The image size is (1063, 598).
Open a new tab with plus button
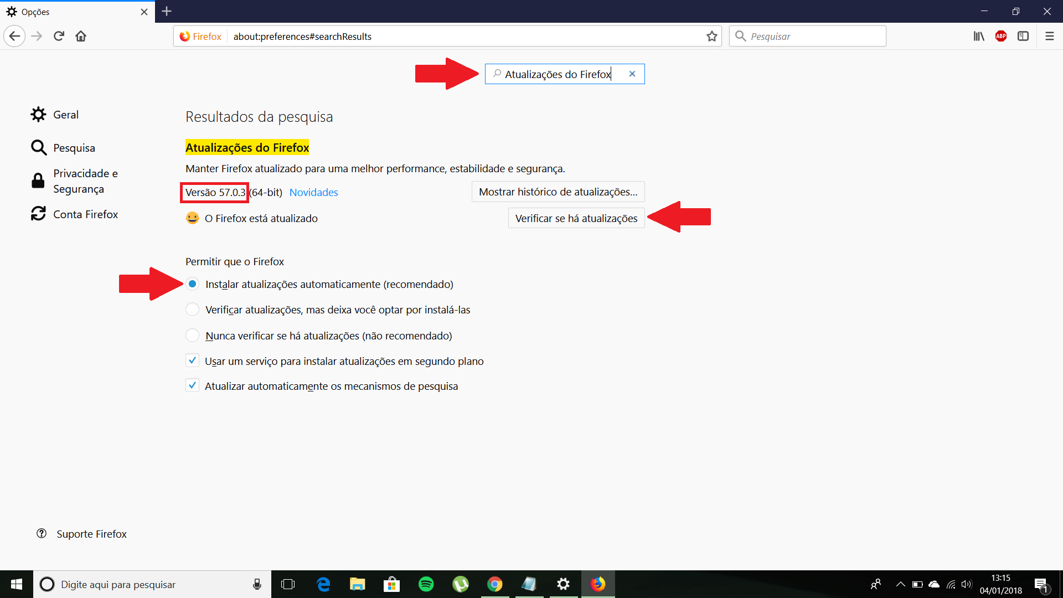[167, 12]
